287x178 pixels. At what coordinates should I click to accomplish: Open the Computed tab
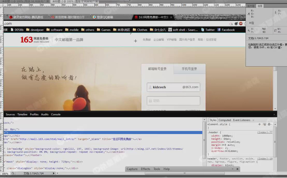pos(224,120)
